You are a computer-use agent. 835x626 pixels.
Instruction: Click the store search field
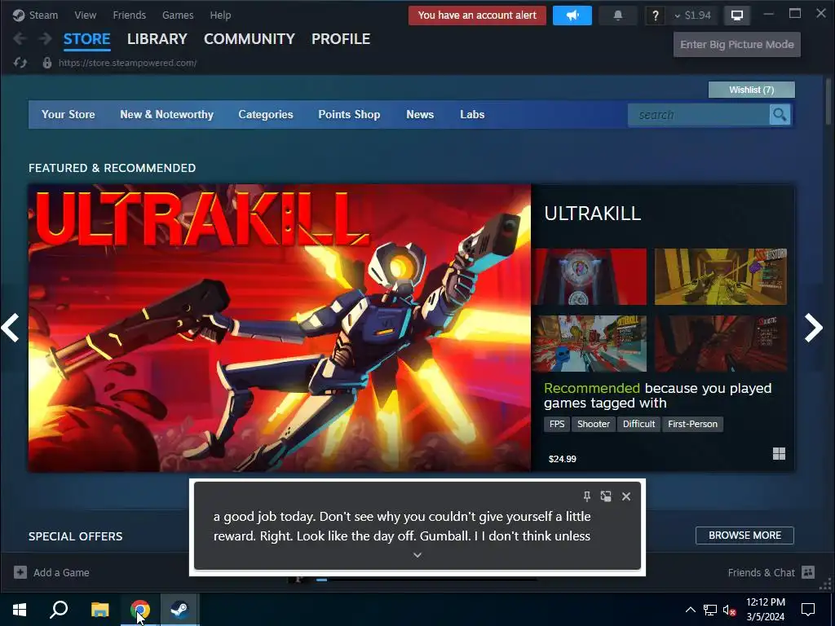click(698, 114)
